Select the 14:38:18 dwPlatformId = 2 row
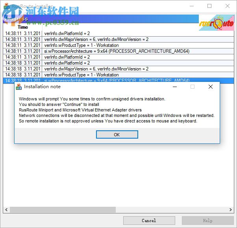The height and width of the screenshot is (228, 237). point(119,63)
